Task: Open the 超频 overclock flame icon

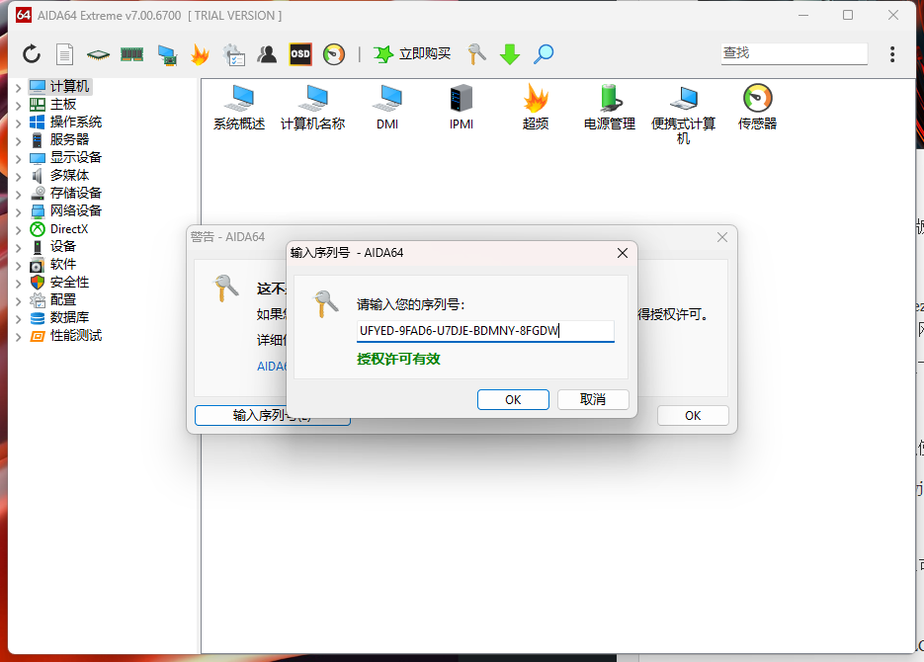Action: pyautogui.click(x=536, y=107)
